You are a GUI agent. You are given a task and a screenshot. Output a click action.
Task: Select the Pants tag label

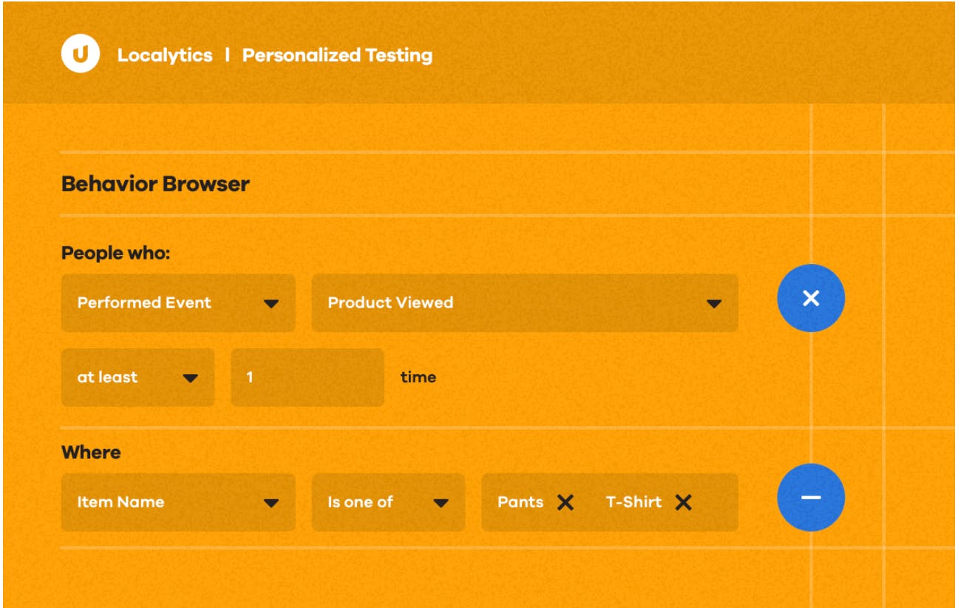[x=520, y=502]
